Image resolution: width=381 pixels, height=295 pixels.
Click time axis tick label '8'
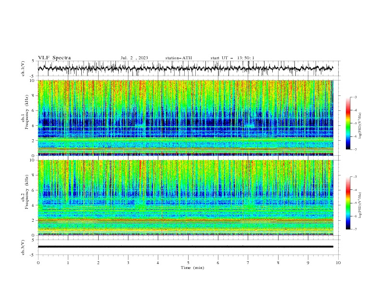278,263
